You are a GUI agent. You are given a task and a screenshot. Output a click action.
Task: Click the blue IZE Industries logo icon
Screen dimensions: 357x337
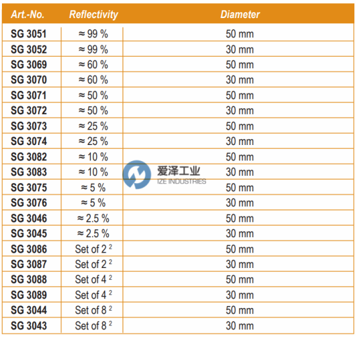[x=137, y=175]
